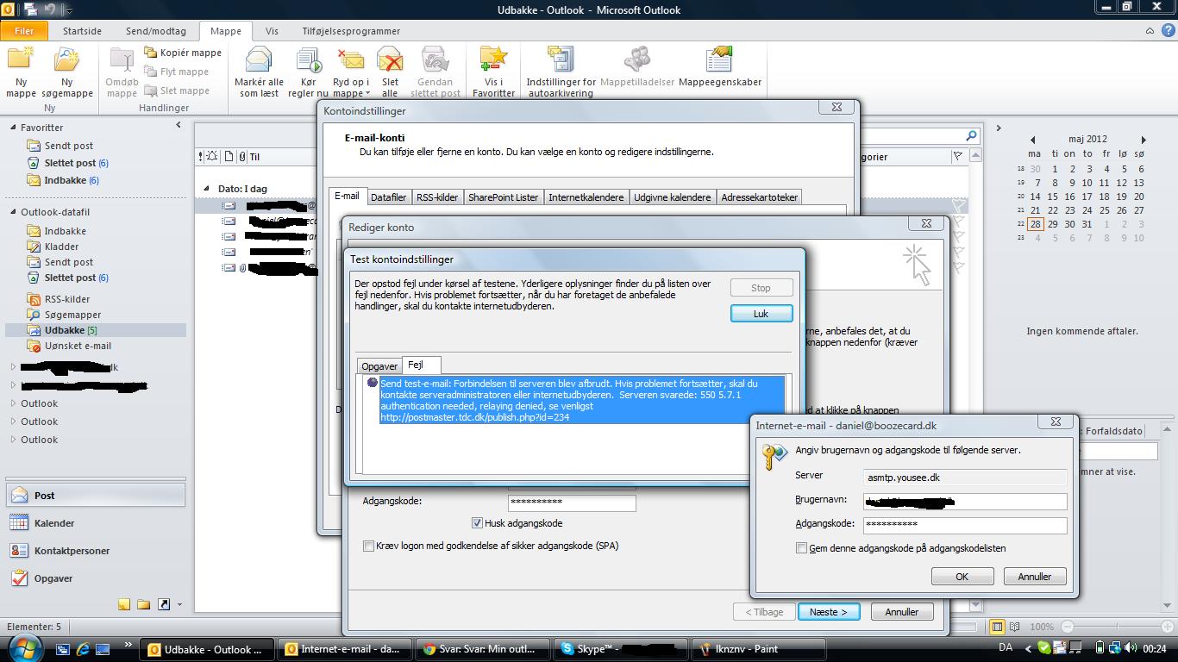Switch to Send/modtag ribbon tab
The image size is (1178, 662).
point(156,31)
